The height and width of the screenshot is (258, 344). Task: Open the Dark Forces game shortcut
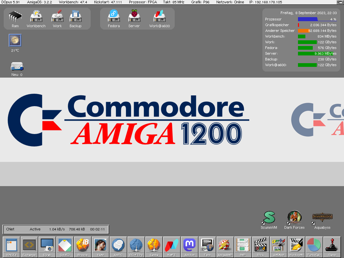[294, 218]
